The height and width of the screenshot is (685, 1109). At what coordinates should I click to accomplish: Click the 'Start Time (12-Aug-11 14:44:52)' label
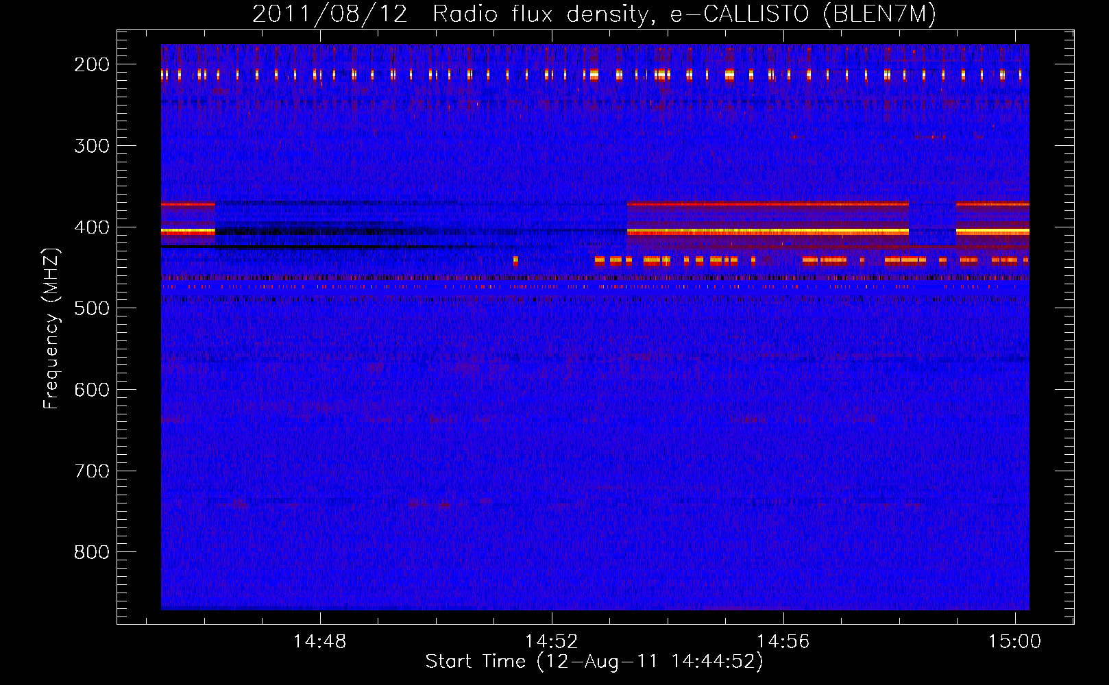click(594, 662)
